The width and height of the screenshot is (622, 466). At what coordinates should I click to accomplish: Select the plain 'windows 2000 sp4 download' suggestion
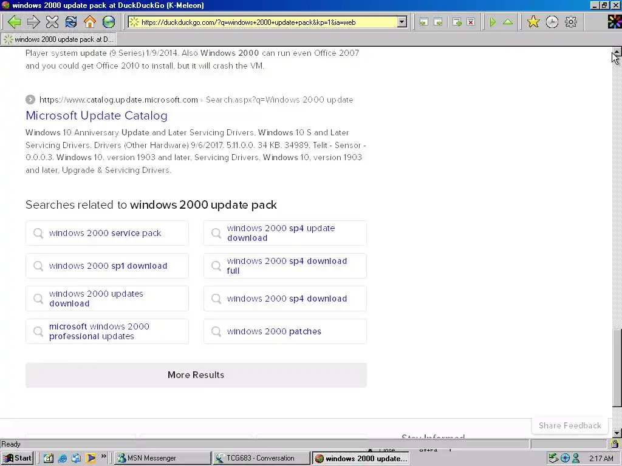[x=285, y=299]
